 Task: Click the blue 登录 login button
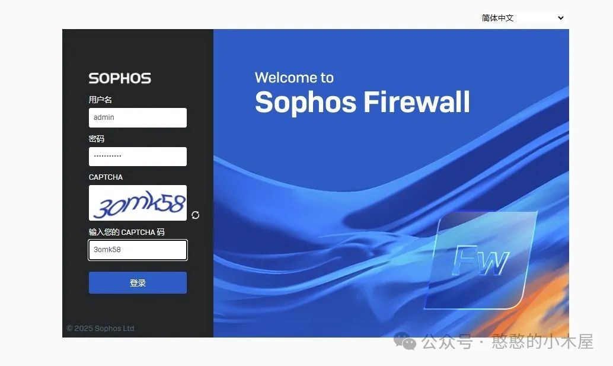click(x=138, y=283)
